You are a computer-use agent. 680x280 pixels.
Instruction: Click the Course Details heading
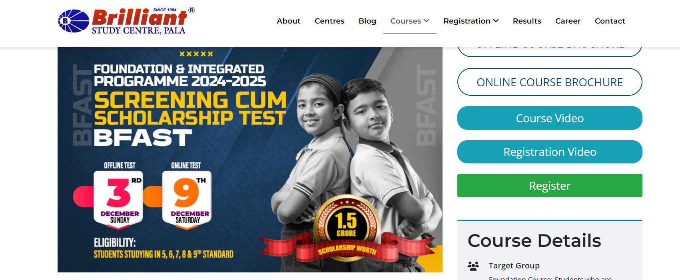(x=534, y=240)
